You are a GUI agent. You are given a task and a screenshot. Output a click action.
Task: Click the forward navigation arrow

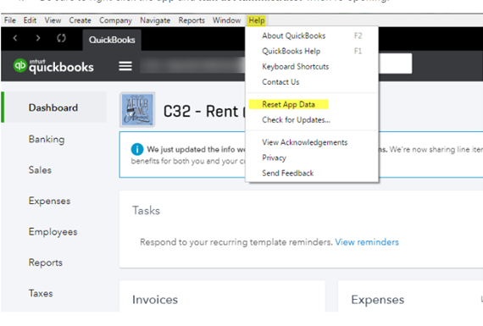(38, 38)
